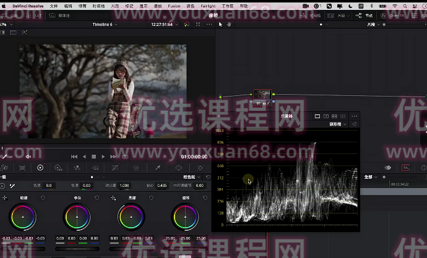Screen dimensions: 427x258
Task: Click the color bypass grades icon
Action: tap(186, 25)
